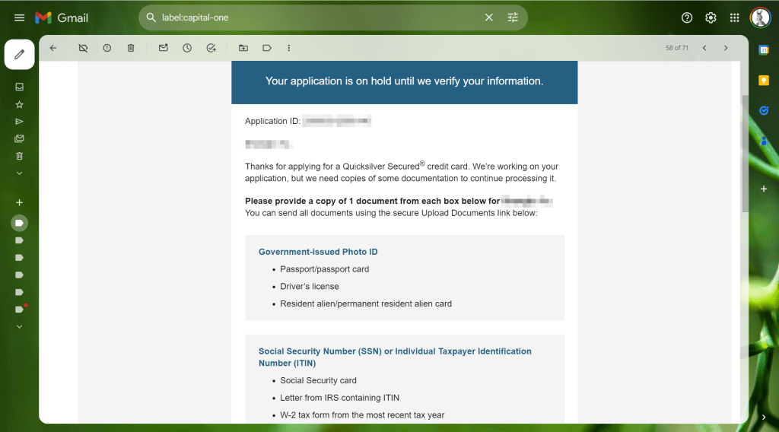The height and width of the screenshot is (432, 779).
Task: Get add-ons with the side panel plus
Action: coord(764,189)
